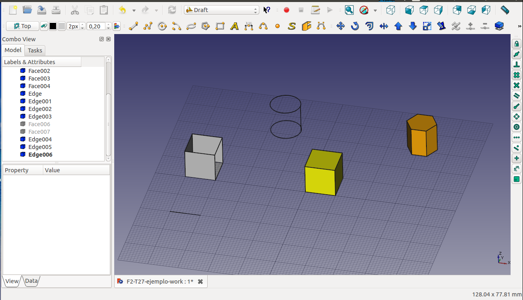Screen dimensions: 523x300
Task: Activate the Draft Text tool
Action: pos(234,26)
